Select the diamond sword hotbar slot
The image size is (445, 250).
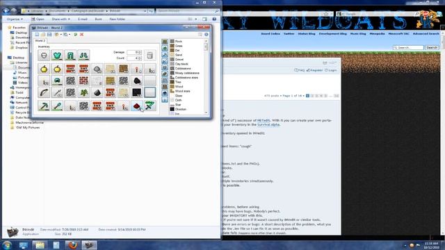pos(150,106)
